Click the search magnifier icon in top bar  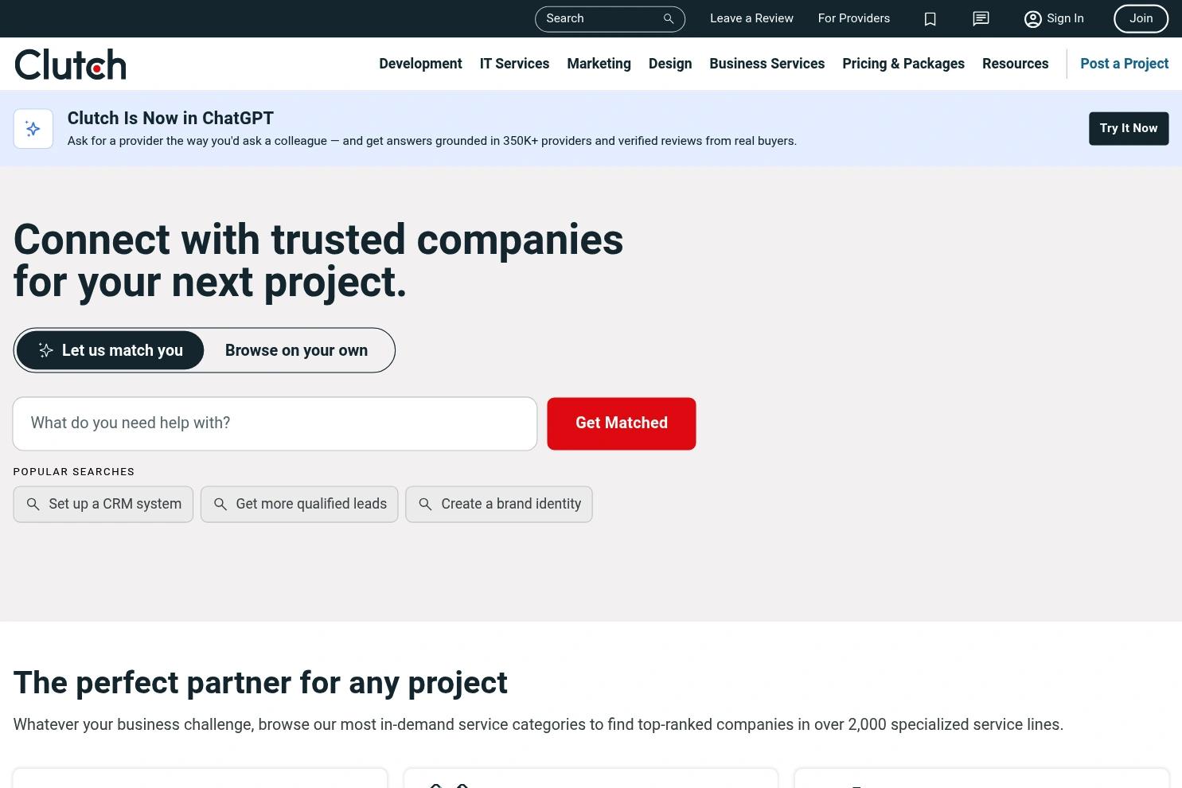[x=669, y=18]
